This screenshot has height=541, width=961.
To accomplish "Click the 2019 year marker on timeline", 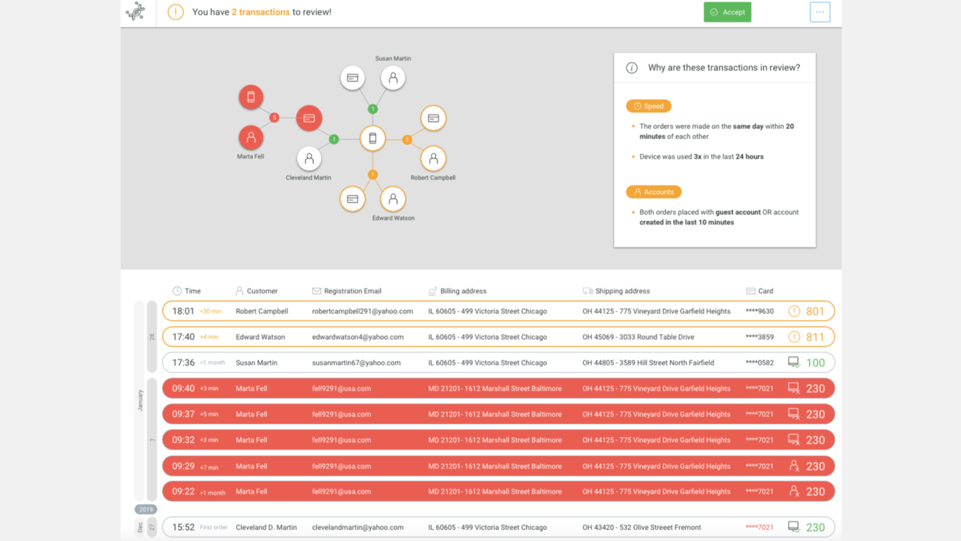I will tap(146, 509).
